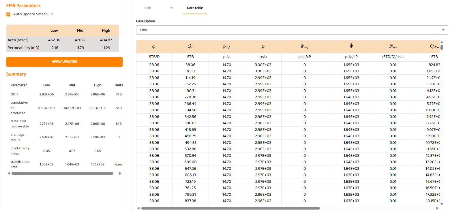Click right arrow of data table horizontal scrollbar
Image resolution: width=450 pixels, height=211 pixels.
click(x=438, y=208)
